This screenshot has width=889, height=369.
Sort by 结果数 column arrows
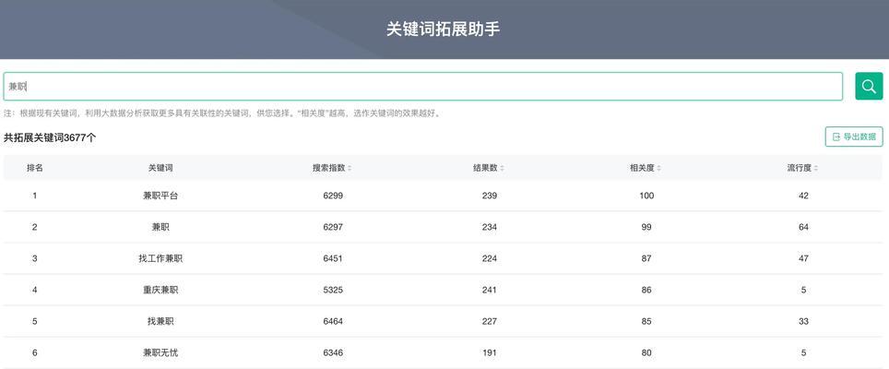click(503, 168)
